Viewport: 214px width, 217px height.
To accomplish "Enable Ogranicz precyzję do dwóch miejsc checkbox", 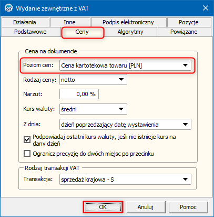I will click(27, 154).
